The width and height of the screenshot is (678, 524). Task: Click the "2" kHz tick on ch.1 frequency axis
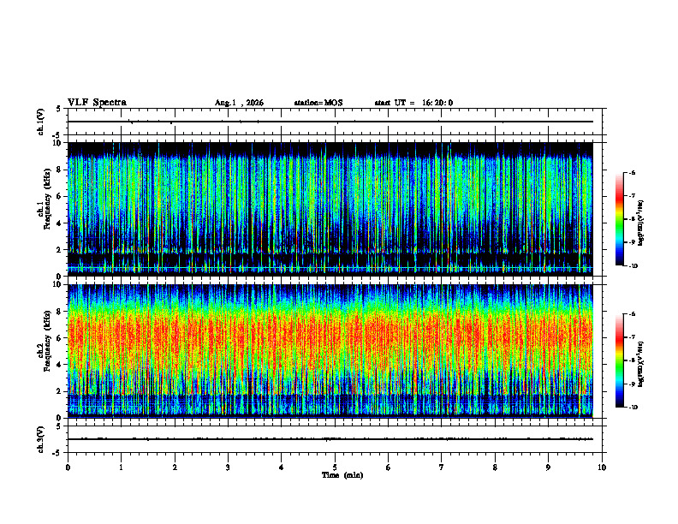pos(59,249)
